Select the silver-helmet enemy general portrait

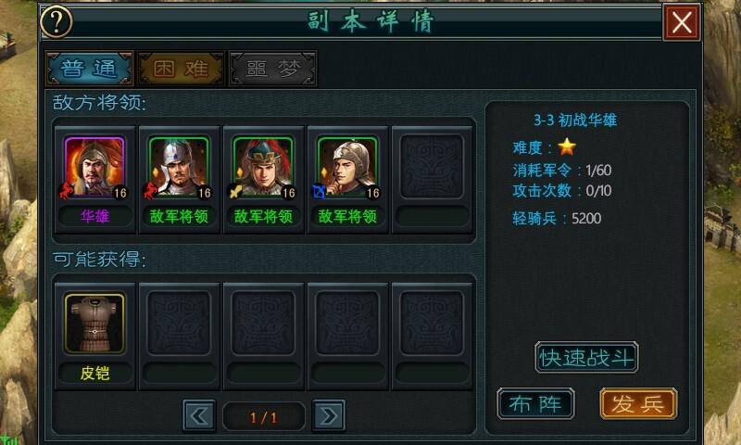click(179, 167)
